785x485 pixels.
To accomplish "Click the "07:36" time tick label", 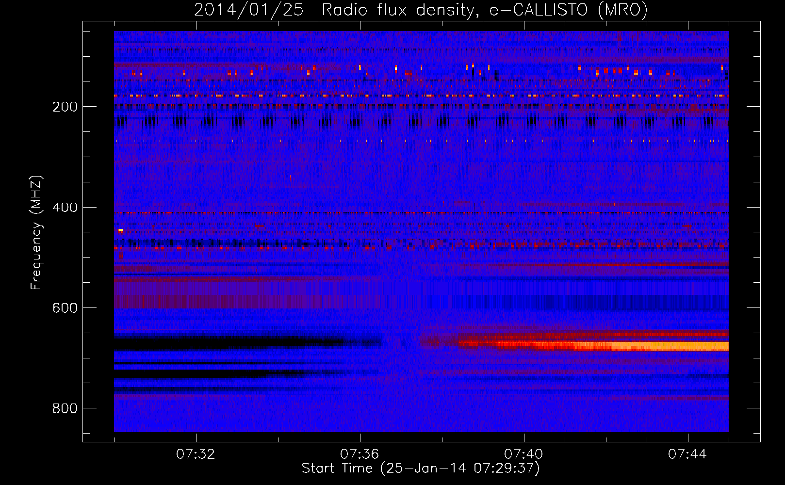I will pos(360,454).
